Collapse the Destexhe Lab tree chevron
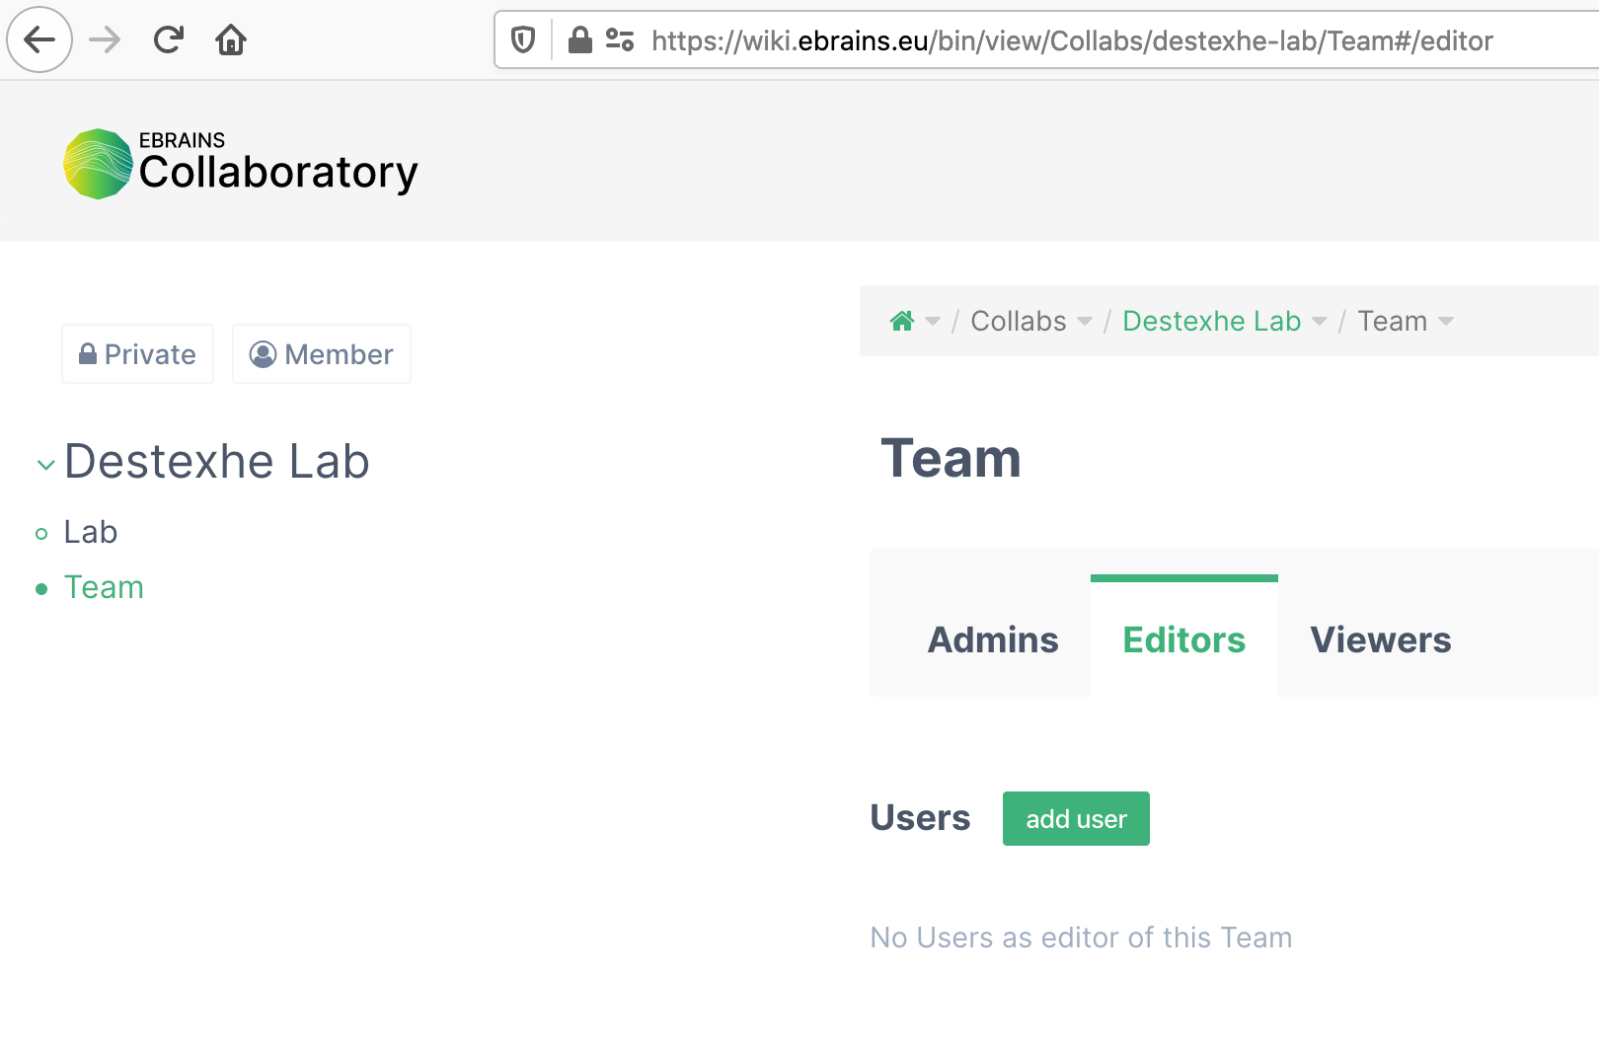Image resolution: width=1599 pixels, height=1052 pixels. tap(45, 465)
